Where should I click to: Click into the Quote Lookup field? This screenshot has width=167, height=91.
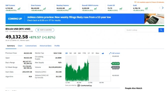point(142,30)
